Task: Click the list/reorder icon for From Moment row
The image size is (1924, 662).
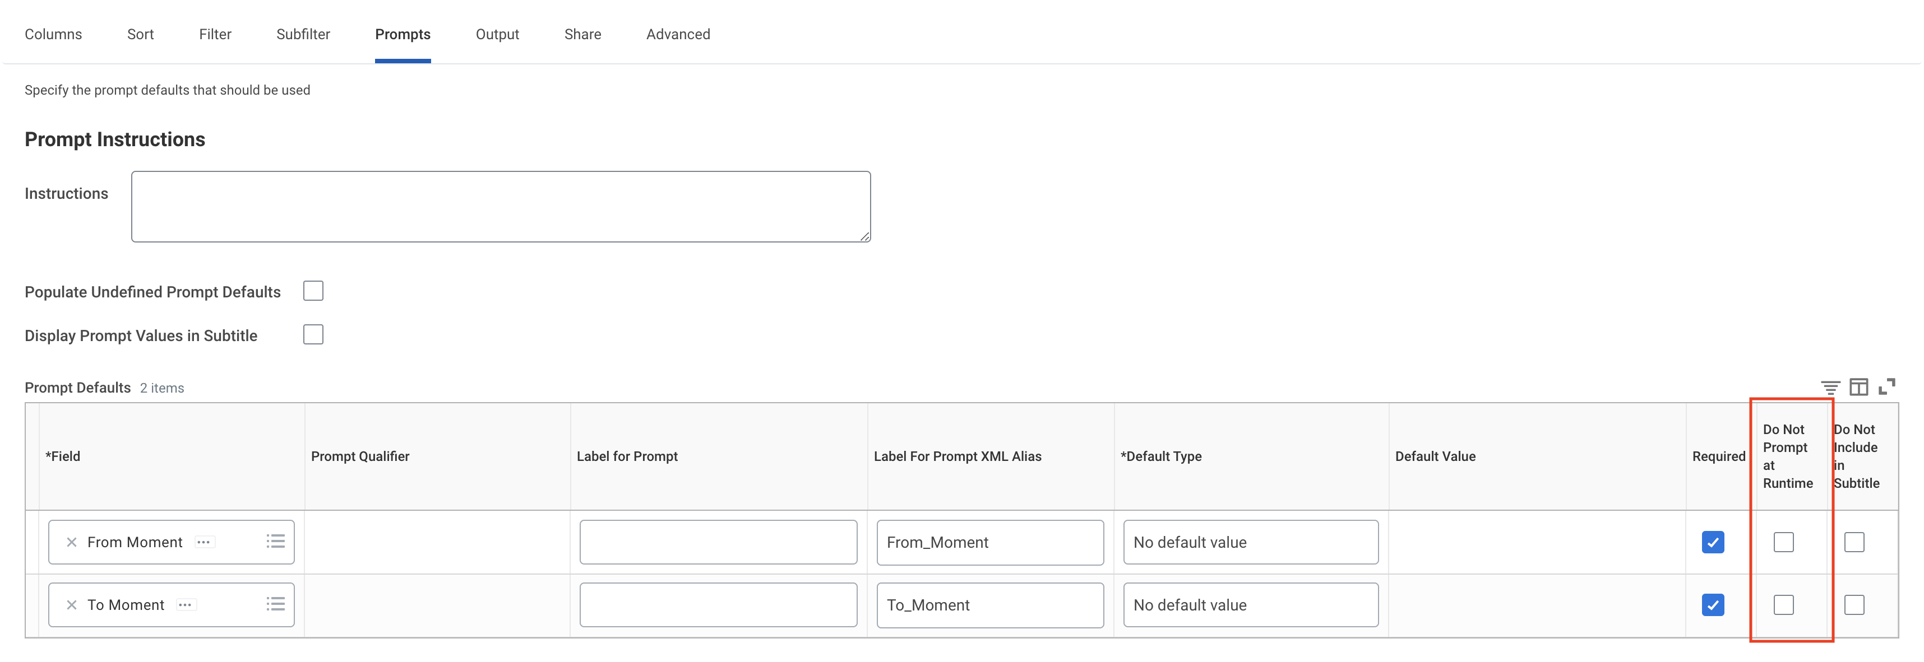Action: [x=275, y=540]
